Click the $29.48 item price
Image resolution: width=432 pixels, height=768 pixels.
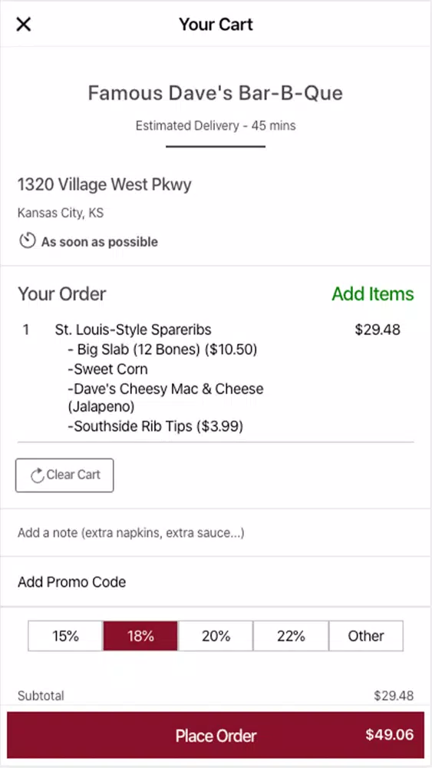click(x=378, y=329)
